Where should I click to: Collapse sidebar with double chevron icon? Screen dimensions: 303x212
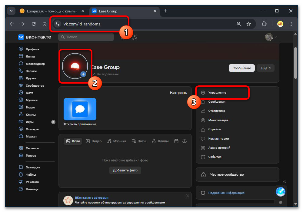coord(285,182)
